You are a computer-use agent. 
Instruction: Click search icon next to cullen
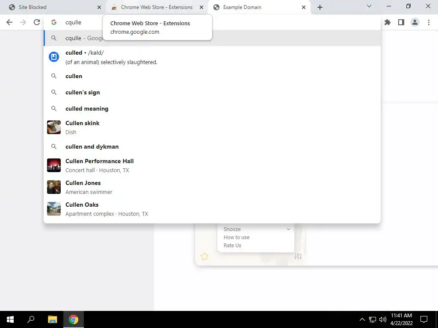click(x=54, y=76)
